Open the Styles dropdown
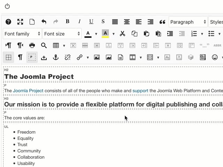223x167 pixels. click(x=216, y=22)
